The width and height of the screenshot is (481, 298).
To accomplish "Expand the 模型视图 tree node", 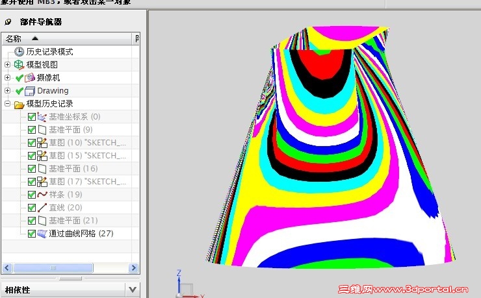I will click(x=7, y=65).
